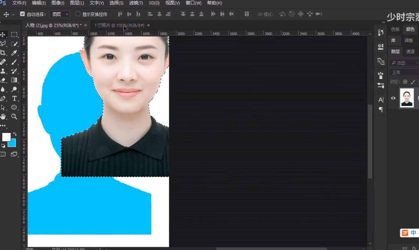Switch to the 调整 panel tab
419x250 pixels.
pyautogui.click(x=409, y=40)
